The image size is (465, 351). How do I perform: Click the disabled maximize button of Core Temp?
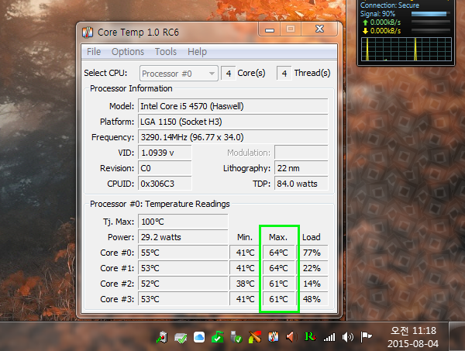(x=291, y=29)
